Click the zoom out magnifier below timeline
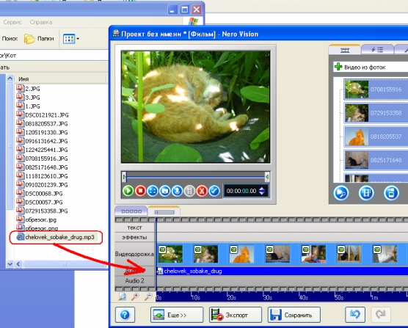 pyautogui.click(x=148, y=296)
